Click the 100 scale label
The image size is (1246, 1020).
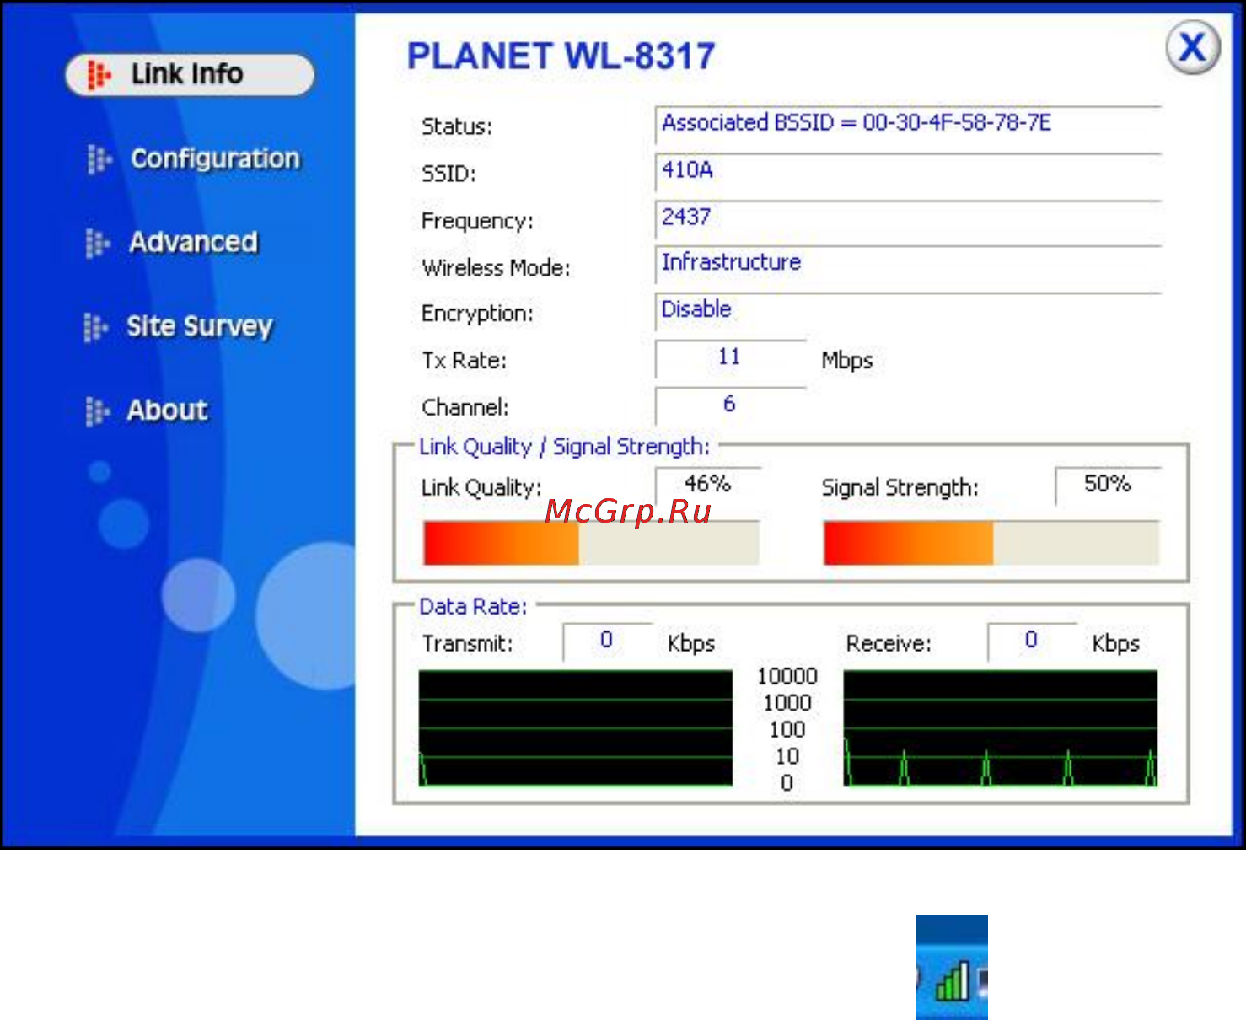click(787, 730)
